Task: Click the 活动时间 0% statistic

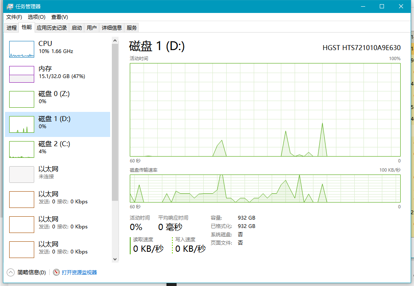Action: pos(136,227)
